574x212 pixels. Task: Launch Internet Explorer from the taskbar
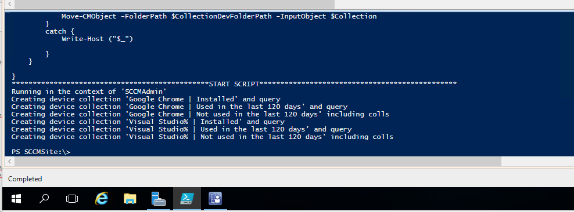[x=102, y=199]
